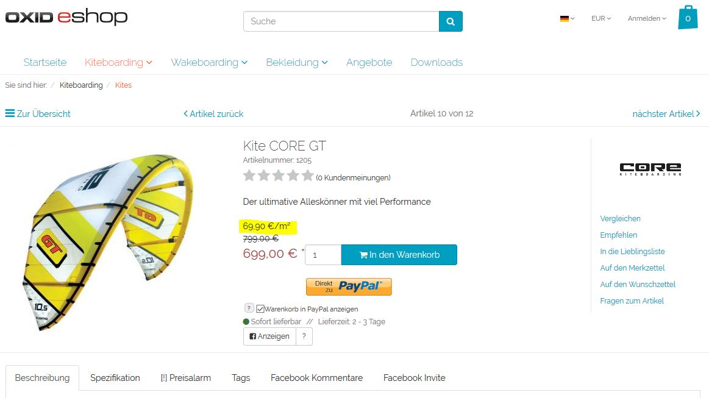Switch to the Spezifikation tab
The width and height of the screenshot is (709, 398).
(115, 378)
